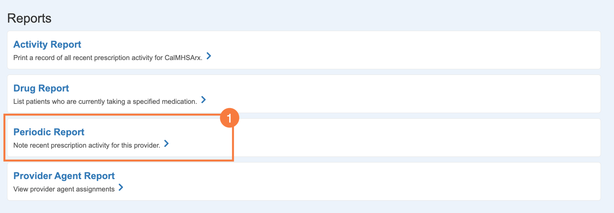Image resolution: width=614 pixels, height=213 pixels.
Task: Open the Provider Agent Report link
Action: point(64,176)
